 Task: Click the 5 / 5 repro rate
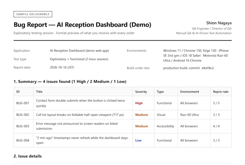click(x=216, y=103)
